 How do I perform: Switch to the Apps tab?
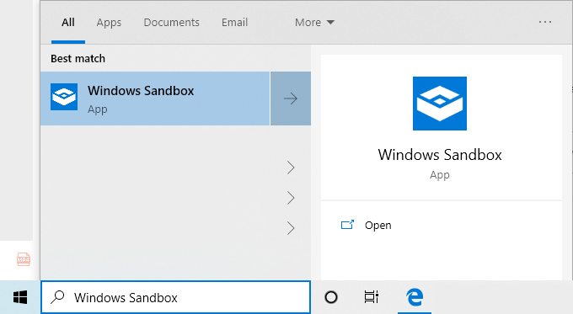point(109,22)
